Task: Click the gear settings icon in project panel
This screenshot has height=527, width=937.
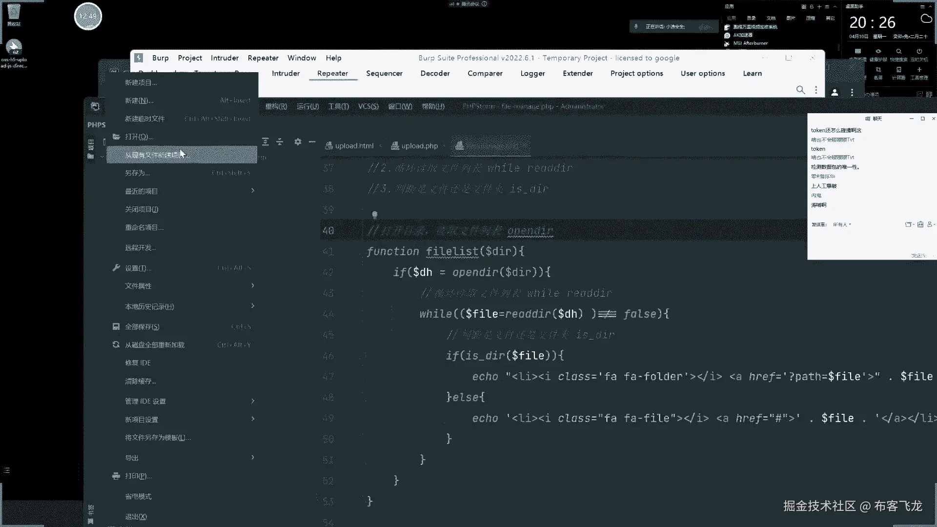Action: pyautogui.click(x=298, y=142)
